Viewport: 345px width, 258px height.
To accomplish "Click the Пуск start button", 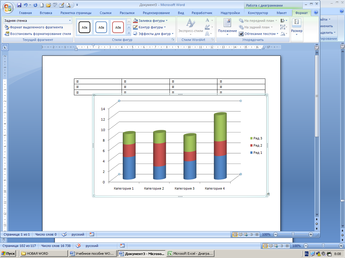I will [x=8, y=254].
